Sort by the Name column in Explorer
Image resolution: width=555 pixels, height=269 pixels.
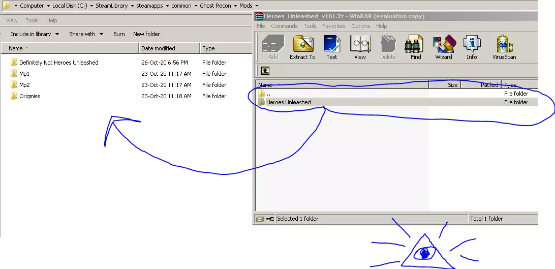[x=70, y=48]
